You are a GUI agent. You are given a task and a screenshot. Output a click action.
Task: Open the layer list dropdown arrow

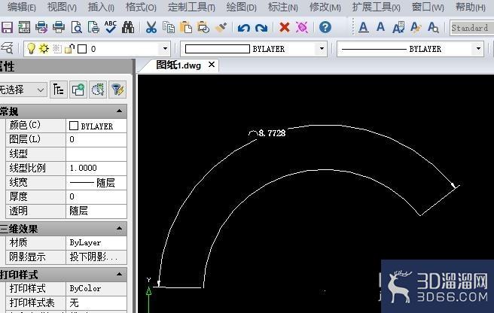[x=165, y=49]
